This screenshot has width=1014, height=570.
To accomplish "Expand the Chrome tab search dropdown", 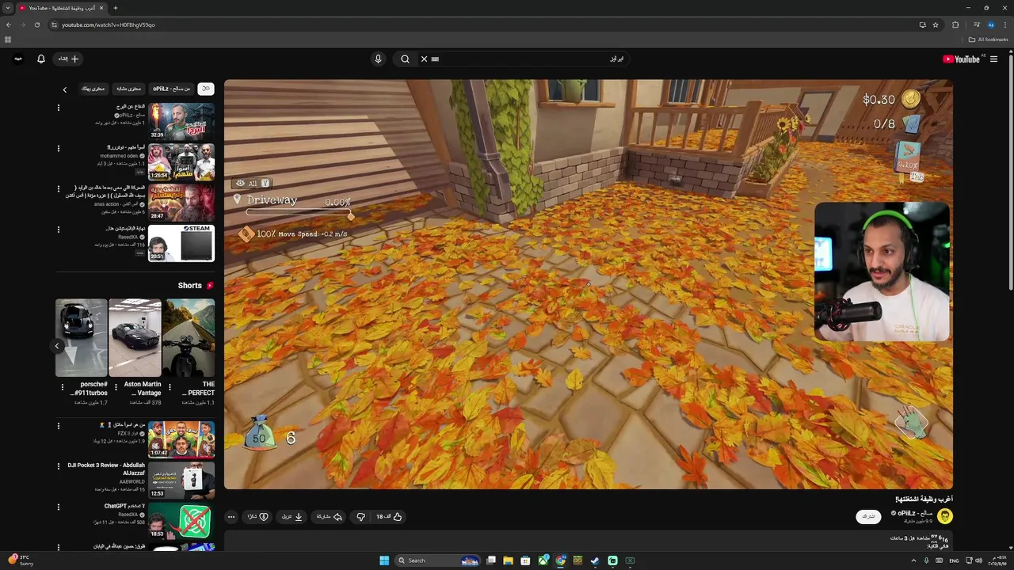I will 8,8.
